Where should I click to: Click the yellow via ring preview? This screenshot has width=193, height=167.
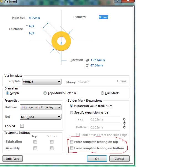click(61, 41)
